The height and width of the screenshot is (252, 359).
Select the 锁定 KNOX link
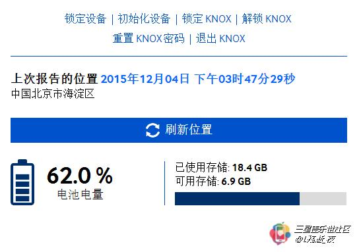tap(207, 18)
